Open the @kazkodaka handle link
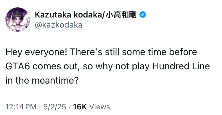 click(59, 25)
